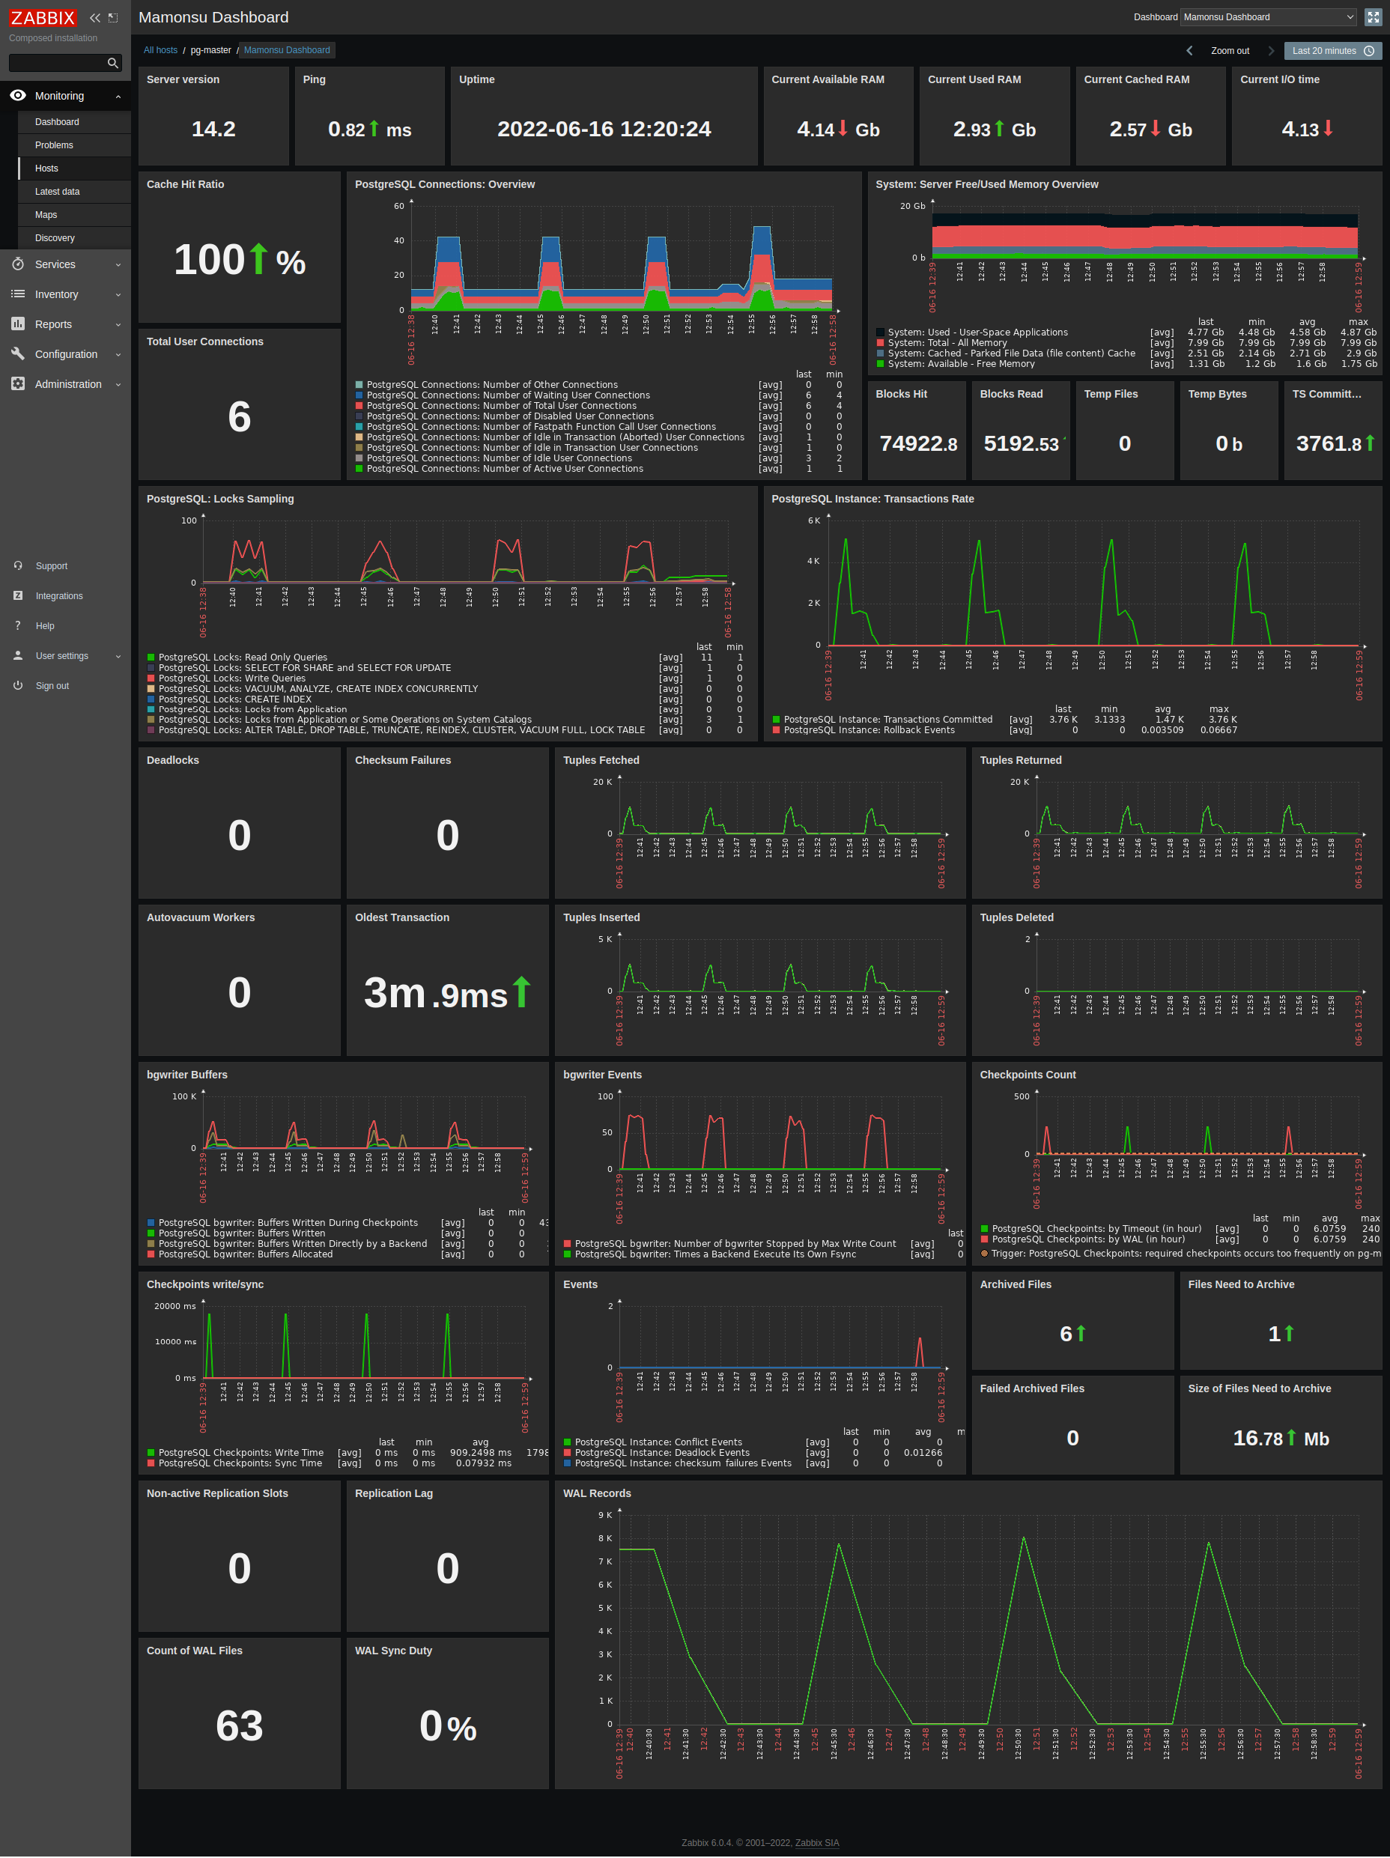
Task: Expand the Administration menu
Action: coord(118,385)
